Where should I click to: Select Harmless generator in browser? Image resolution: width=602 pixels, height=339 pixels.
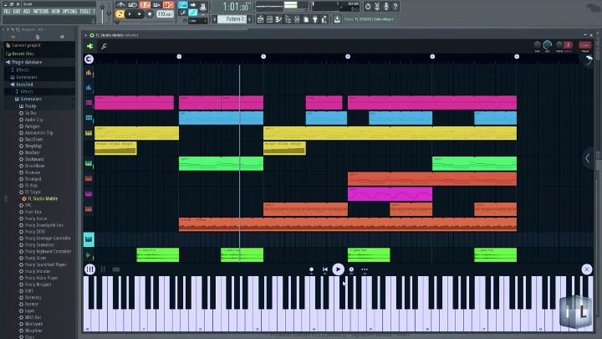point(33,297)
